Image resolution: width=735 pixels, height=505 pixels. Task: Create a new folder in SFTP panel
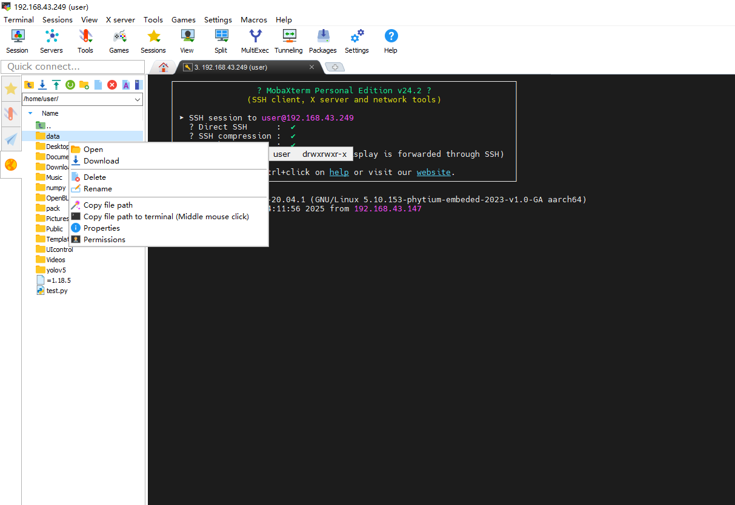click(x=84, y=85)
